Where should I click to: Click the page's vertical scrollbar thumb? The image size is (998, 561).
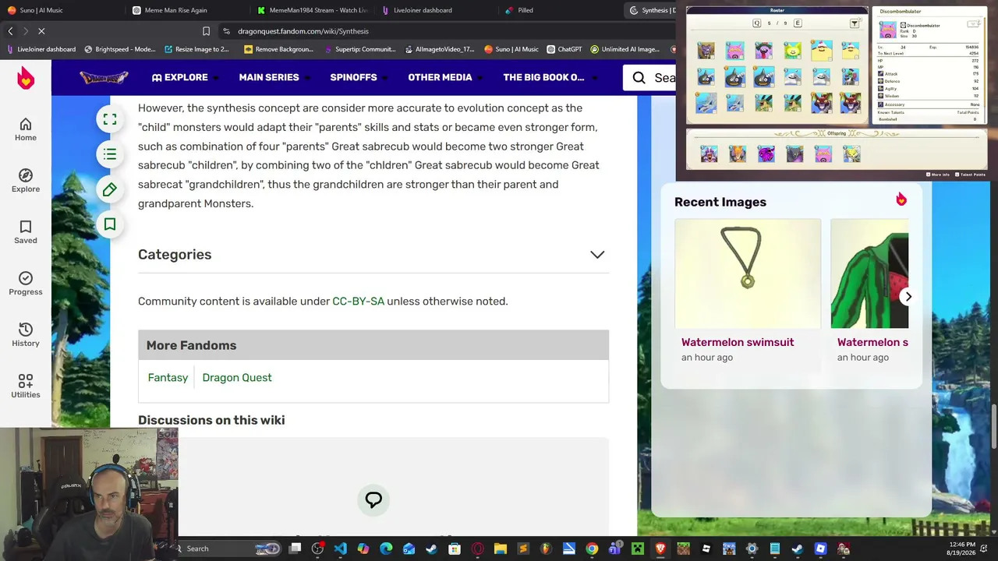coord(993,426)
